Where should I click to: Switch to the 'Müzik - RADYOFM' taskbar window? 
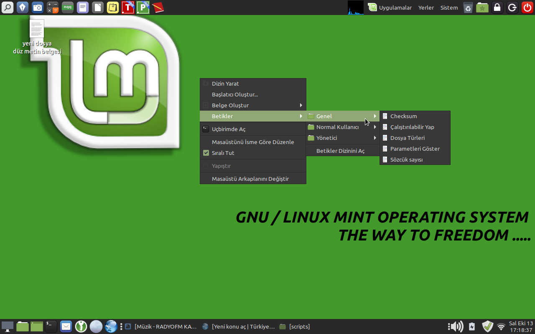pos(161,326)
